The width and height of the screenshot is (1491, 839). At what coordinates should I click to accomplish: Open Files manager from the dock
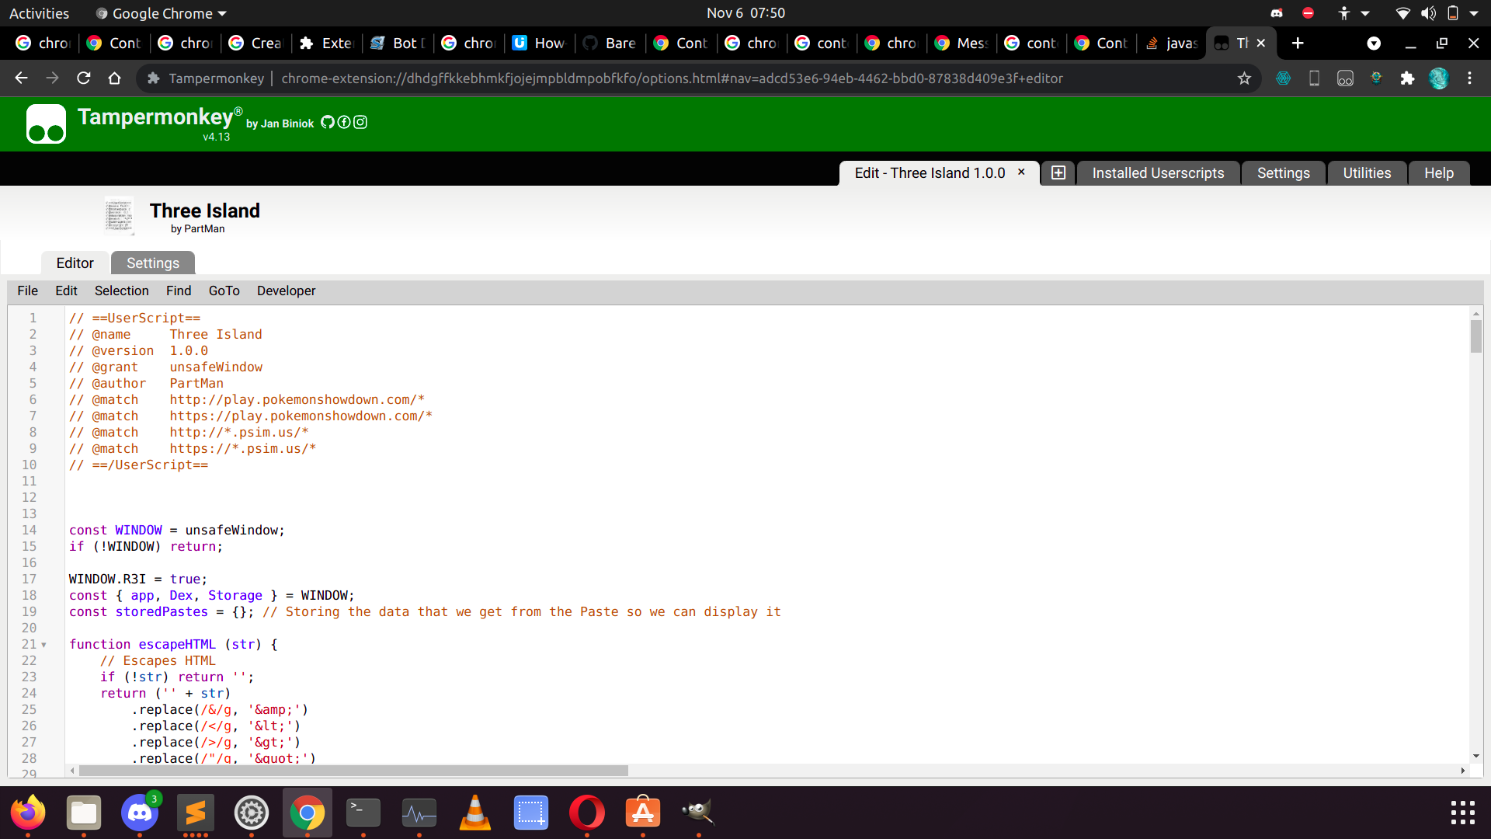pos(84,813)
